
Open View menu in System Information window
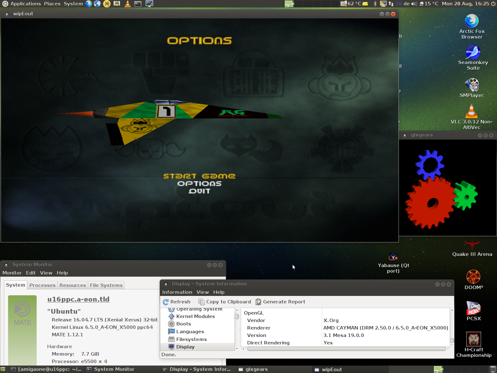click(203, 292)
